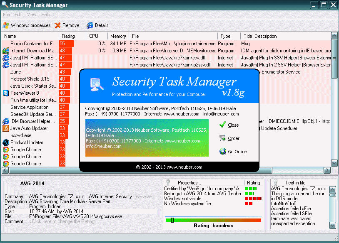Click the icon of Java row with ssv.dll
This screenshot has width=339, height=243.
pyautogui.click(x=6, y=58)
